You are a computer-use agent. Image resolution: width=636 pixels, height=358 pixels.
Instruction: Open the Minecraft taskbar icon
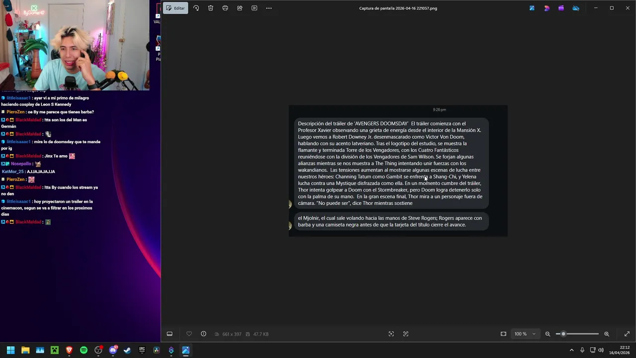click(55, 350)
